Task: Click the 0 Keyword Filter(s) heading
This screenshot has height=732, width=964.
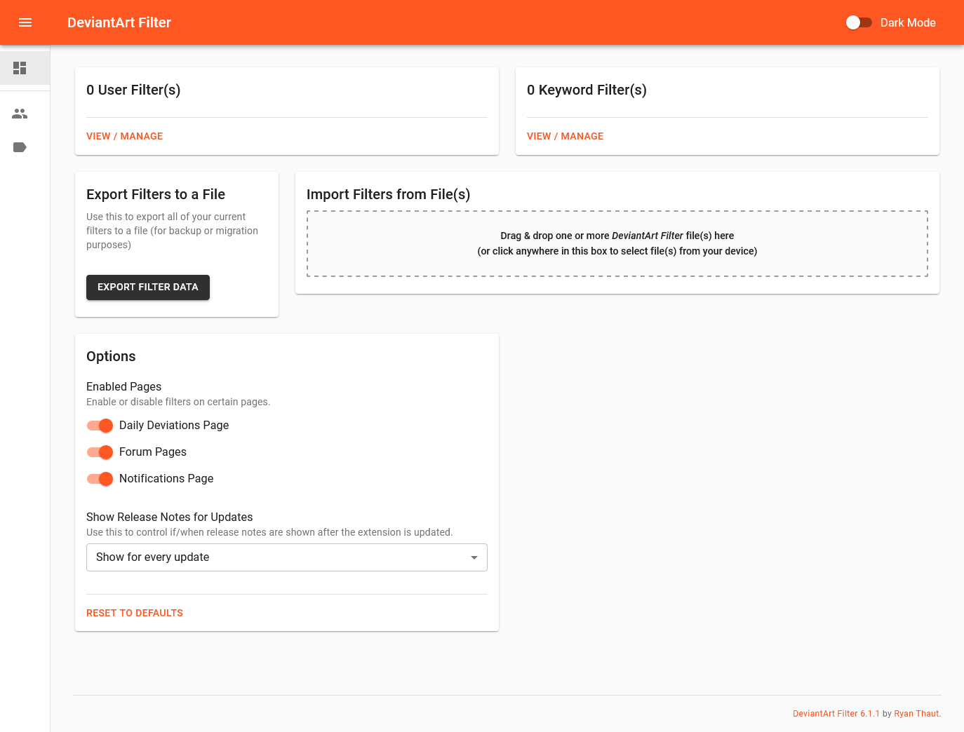Action: [x=587, y=90]
